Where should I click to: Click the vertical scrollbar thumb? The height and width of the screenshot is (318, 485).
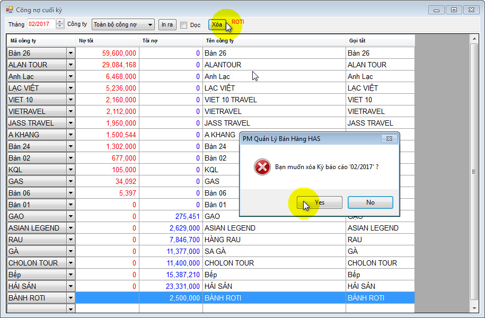pyautogui.click(x=474, y=172)
